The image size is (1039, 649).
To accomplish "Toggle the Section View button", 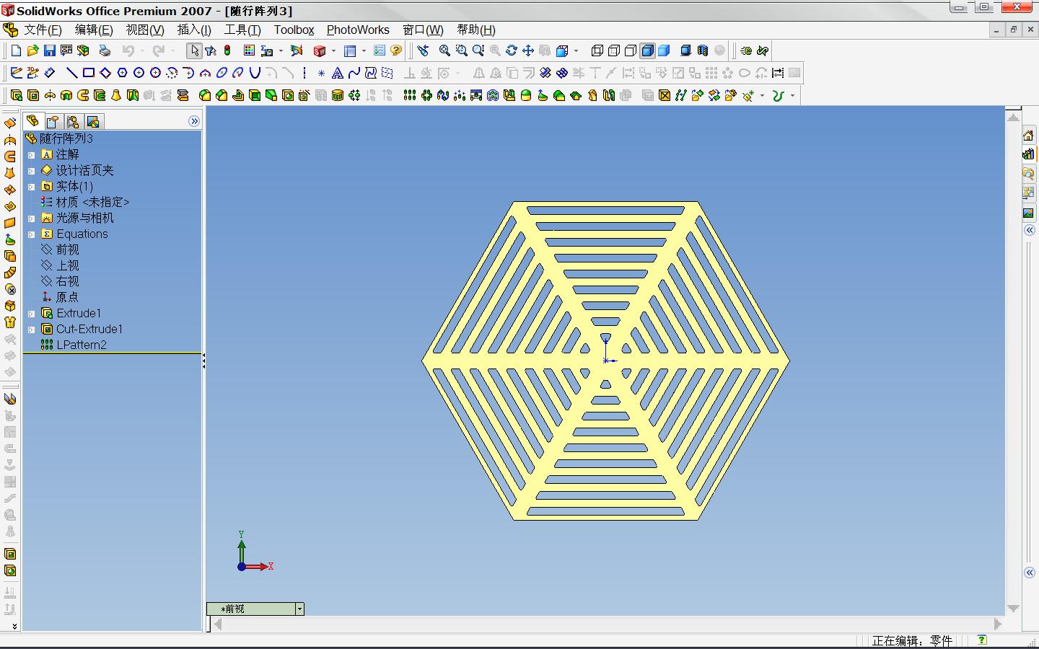I will coord(703,50).
